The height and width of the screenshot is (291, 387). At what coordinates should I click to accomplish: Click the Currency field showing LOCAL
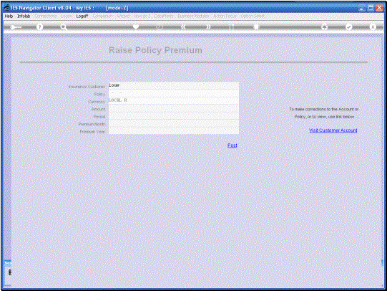pyautogui.click(x=174, y=100)
